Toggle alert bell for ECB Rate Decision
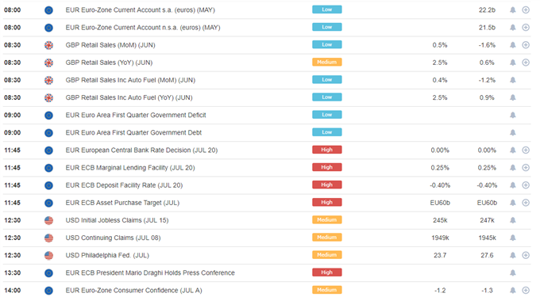Viewport: 540px width, 297px height. [513, 150]
